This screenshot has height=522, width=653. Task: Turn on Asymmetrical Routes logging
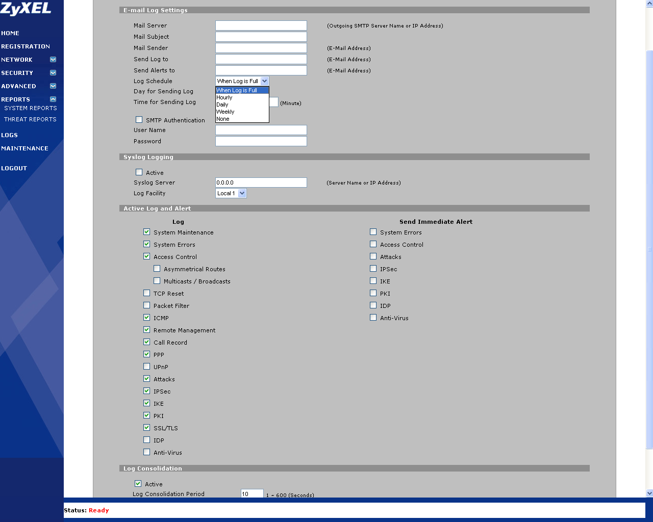157,269
